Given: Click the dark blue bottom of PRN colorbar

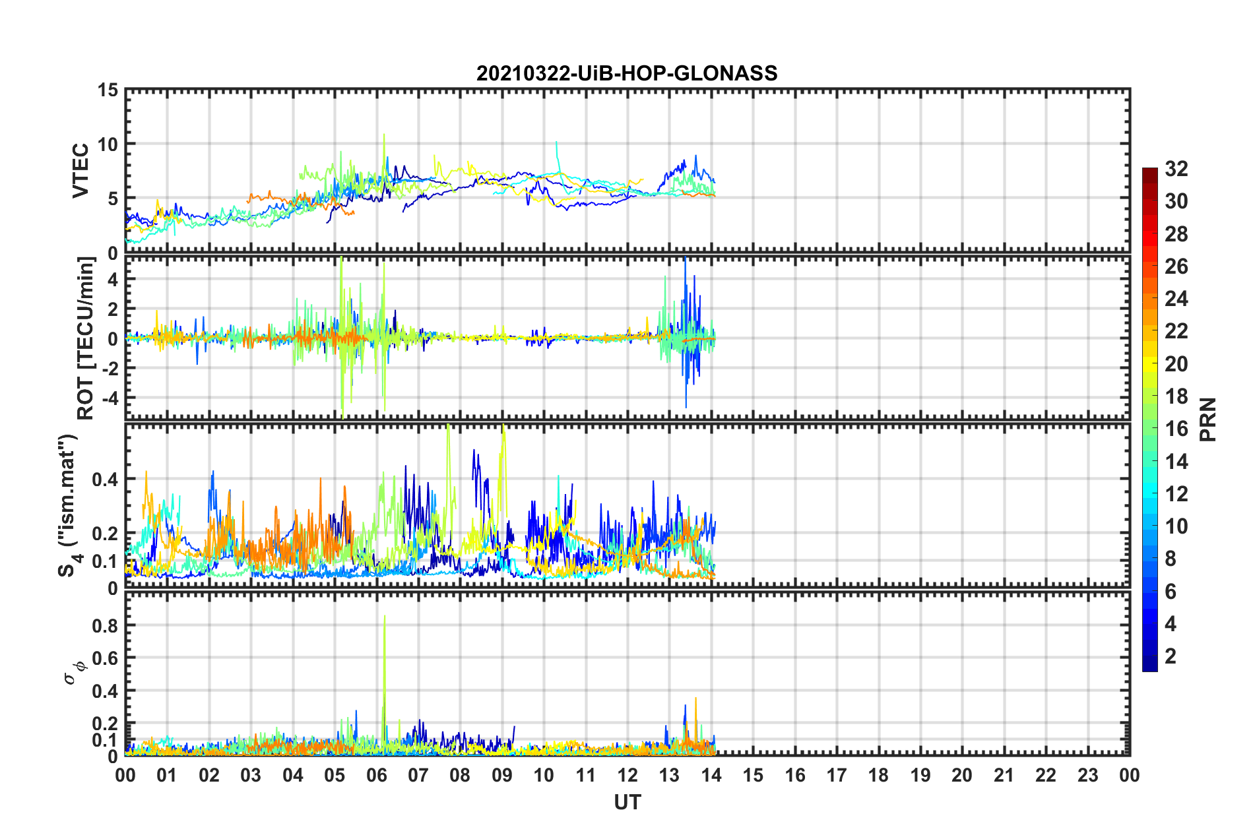Looking at the screenshot, I should [x=1149, y=665].
